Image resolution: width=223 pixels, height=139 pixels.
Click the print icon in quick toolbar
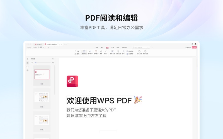41,47
